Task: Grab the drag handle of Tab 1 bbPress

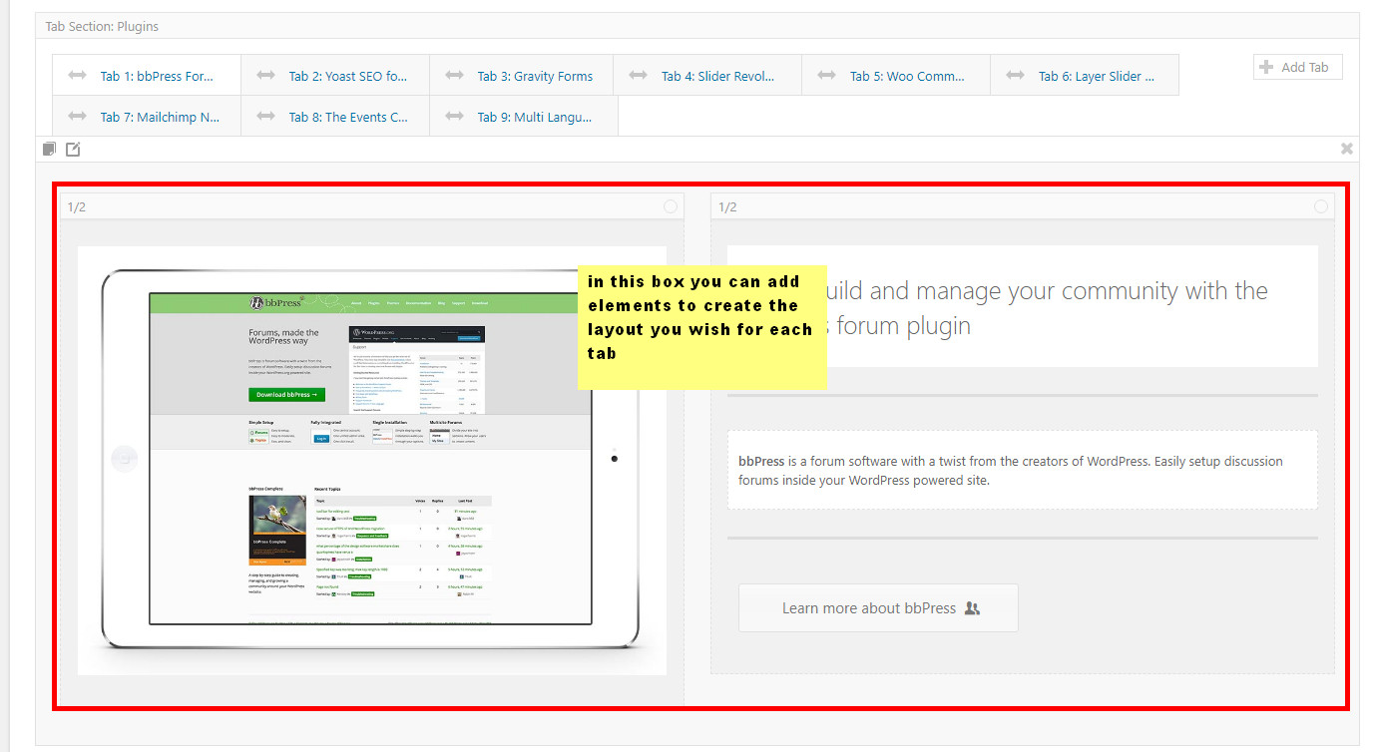Action: tap(77, 76)
